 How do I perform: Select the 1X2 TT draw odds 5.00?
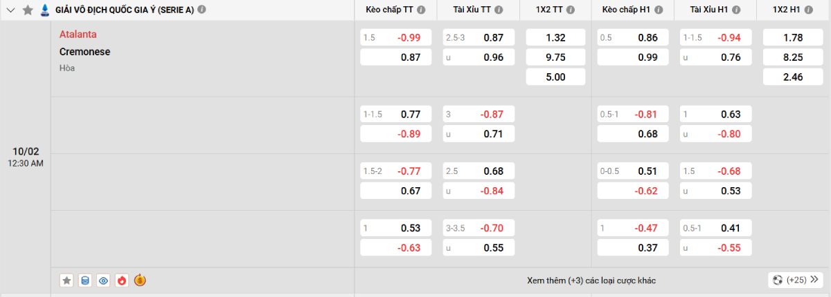point(555,77)
